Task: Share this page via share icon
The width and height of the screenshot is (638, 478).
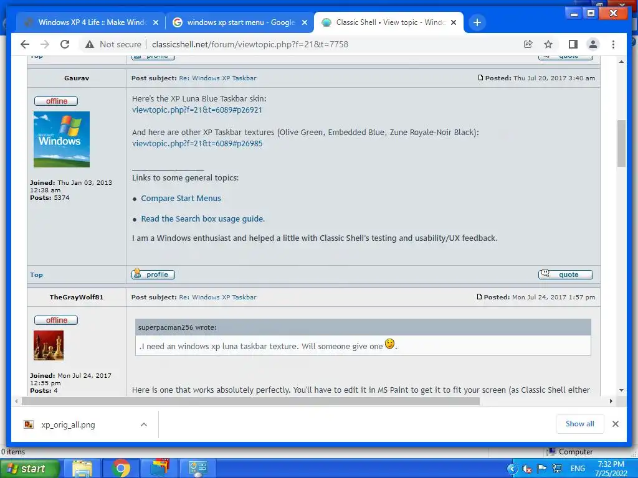Action: click(x=528, y=44)
